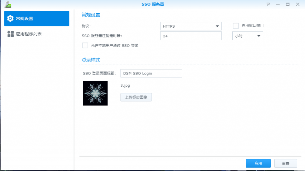The height and width of the screenshot is (171, 305).
Task: Click the grid icon beside 应用程序列表
Action: coord(10,34)
